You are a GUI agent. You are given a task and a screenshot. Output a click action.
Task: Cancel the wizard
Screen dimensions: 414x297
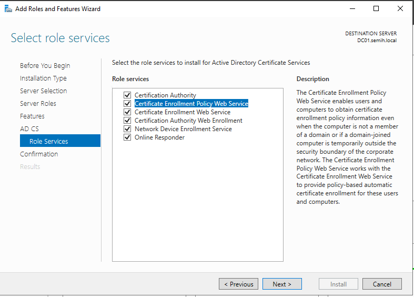tap(382, 284)
